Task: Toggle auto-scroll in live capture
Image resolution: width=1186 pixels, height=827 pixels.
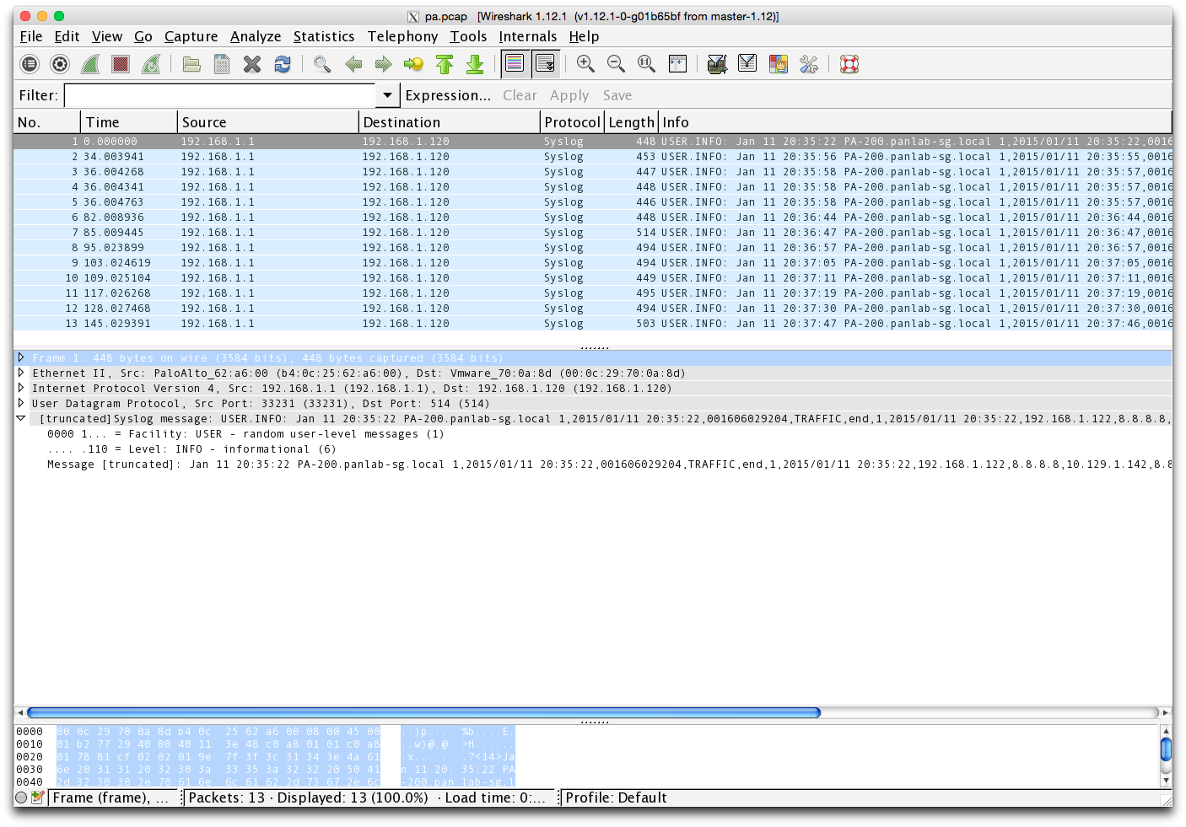Action: [545, 63]
